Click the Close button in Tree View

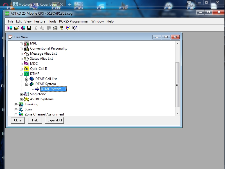pos(18,120)
